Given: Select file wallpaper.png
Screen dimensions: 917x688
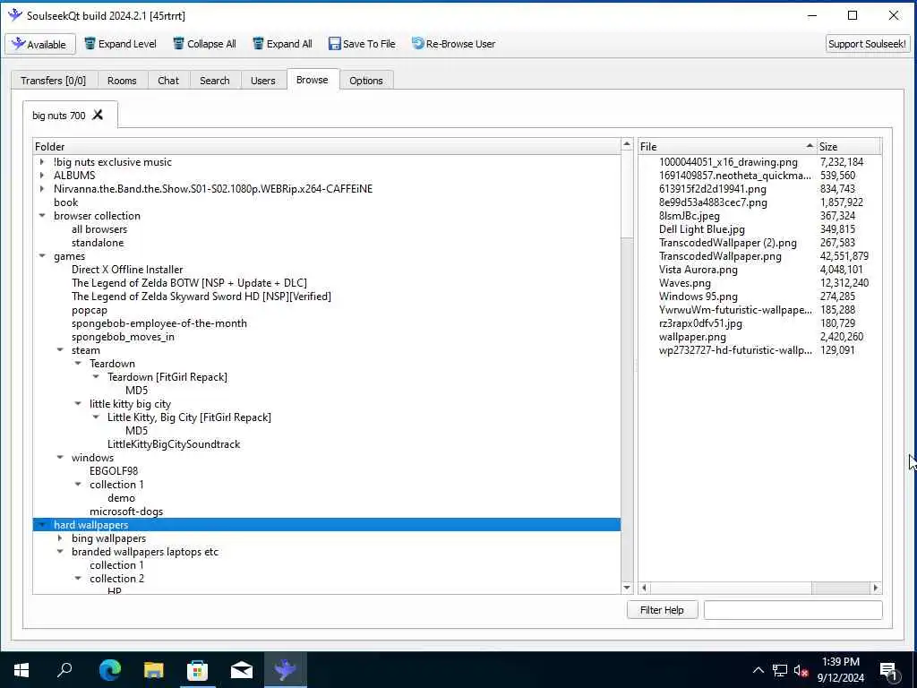Looking at the screenshot, I should click(692, 337).
